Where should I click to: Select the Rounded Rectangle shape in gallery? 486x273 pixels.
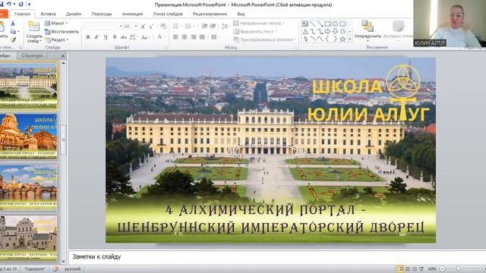[x=342, y=24]
